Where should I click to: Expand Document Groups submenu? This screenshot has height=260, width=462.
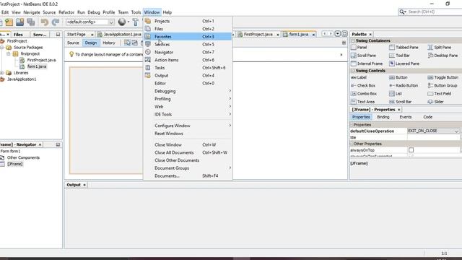(x=188, y=168)
